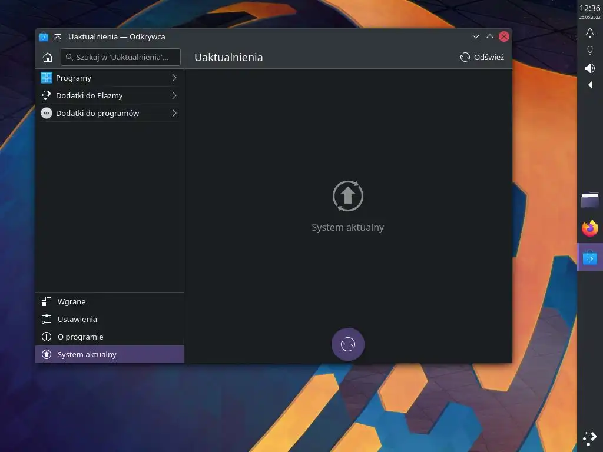Launch the file manager folder icon
Screen dimensions: 603x452
coord(590,201)
